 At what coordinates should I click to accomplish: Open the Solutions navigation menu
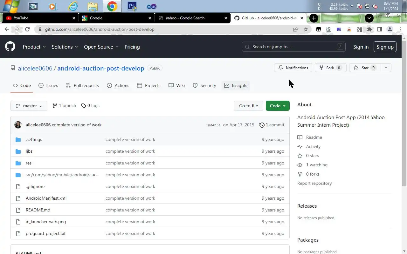click(65, 47)
